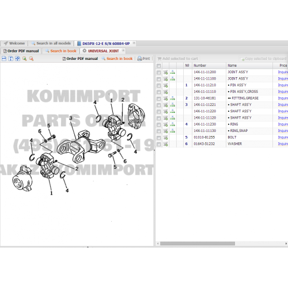Image resolution: width=288 pixels, height=288 pixels.
Task: Add part 14X-11-11220 to cart
Action: point(165,111)
